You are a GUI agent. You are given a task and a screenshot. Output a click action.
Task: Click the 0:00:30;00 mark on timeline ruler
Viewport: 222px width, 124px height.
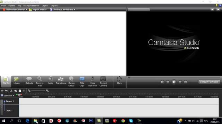pos(68,97)
